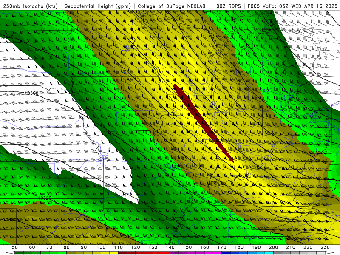Select the dark green swatch right of 50

pos(19,253)
